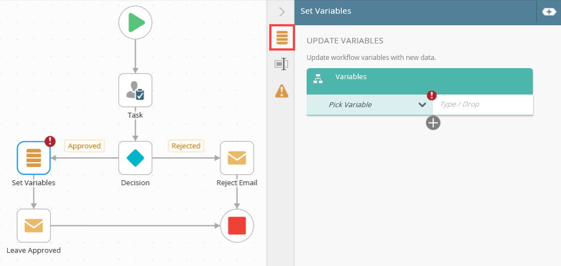Toggle the context browser button
The image size is (561, 266).
point(548,12)
